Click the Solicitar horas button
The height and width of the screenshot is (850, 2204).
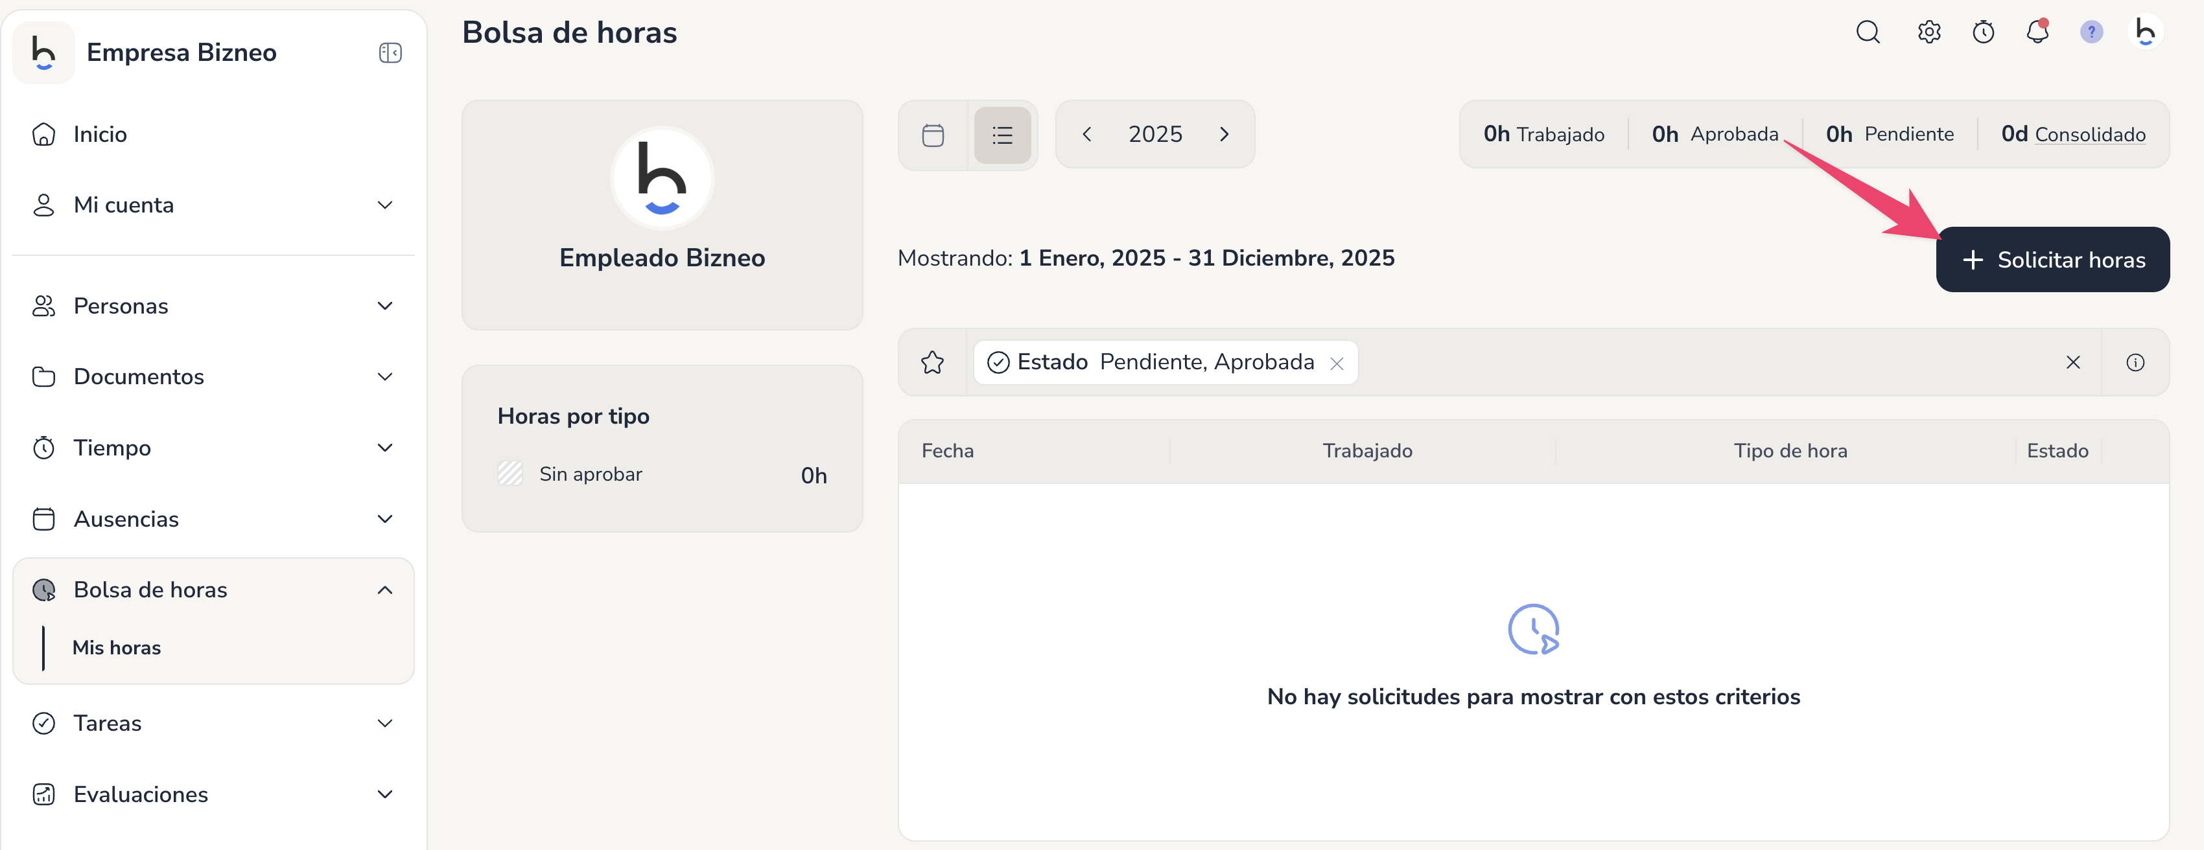coord(2052,260)
